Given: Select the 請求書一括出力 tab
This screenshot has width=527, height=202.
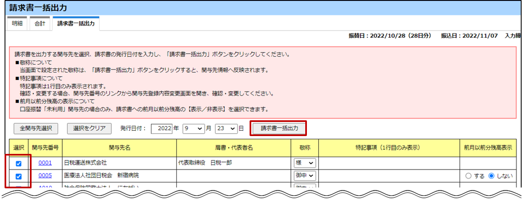Looking at the screenshot, I should (76, 24).
